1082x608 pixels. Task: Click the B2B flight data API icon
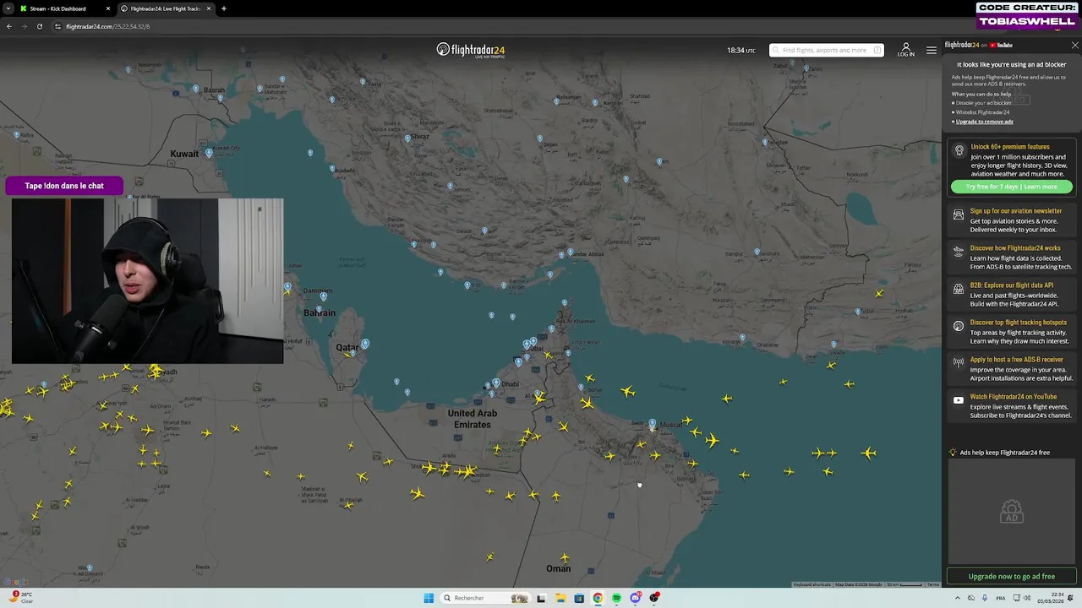(x=959, y=289)
